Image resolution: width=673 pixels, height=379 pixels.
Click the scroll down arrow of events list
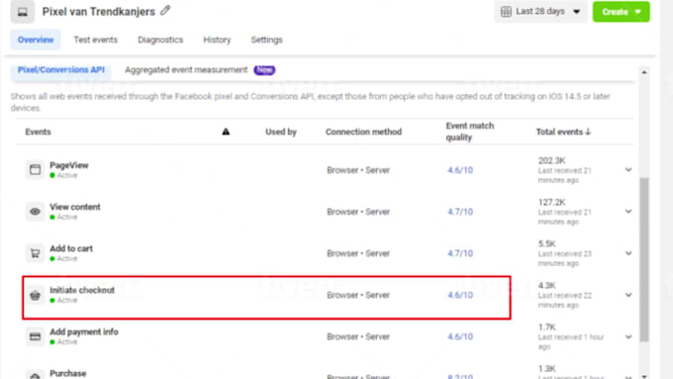644,376
